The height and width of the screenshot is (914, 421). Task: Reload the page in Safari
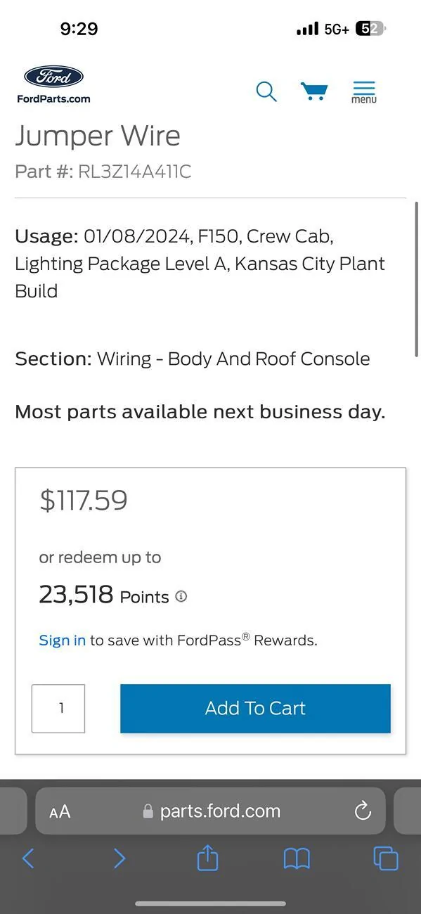click(363, 811)
